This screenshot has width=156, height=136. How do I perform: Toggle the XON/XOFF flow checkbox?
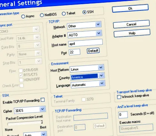tap(21, 80)
